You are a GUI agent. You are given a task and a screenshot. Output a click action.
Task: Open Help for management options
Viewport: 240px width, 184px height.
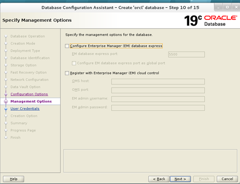14,179
